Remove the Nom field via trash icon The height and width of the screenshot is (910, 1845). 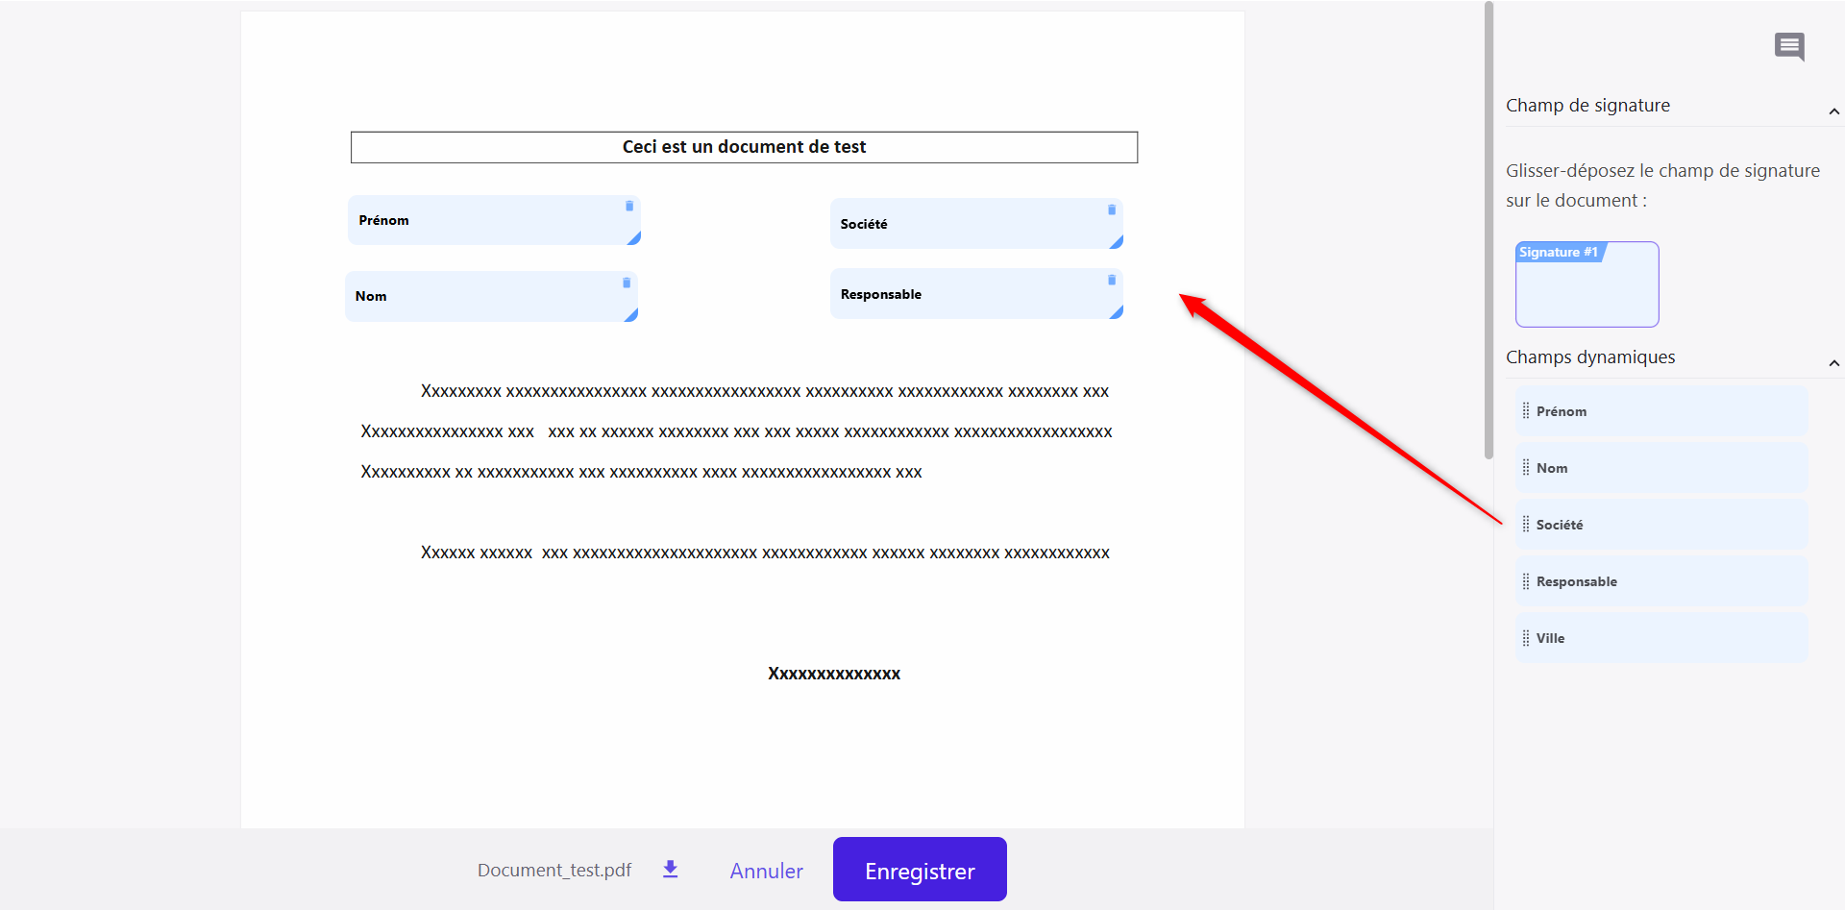627,283
